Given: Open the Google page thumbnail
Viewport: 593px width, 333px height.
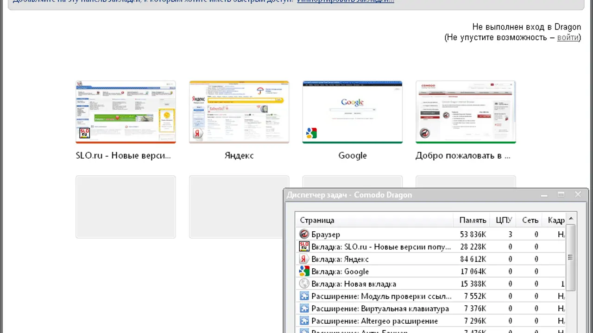Looking at the screenshot, I should pos(353,112).
